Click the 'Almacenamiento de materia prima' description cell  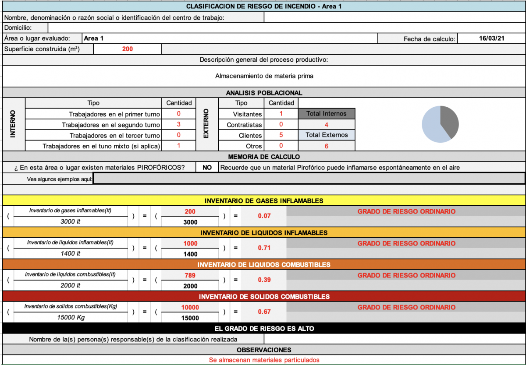click(264, 76)
